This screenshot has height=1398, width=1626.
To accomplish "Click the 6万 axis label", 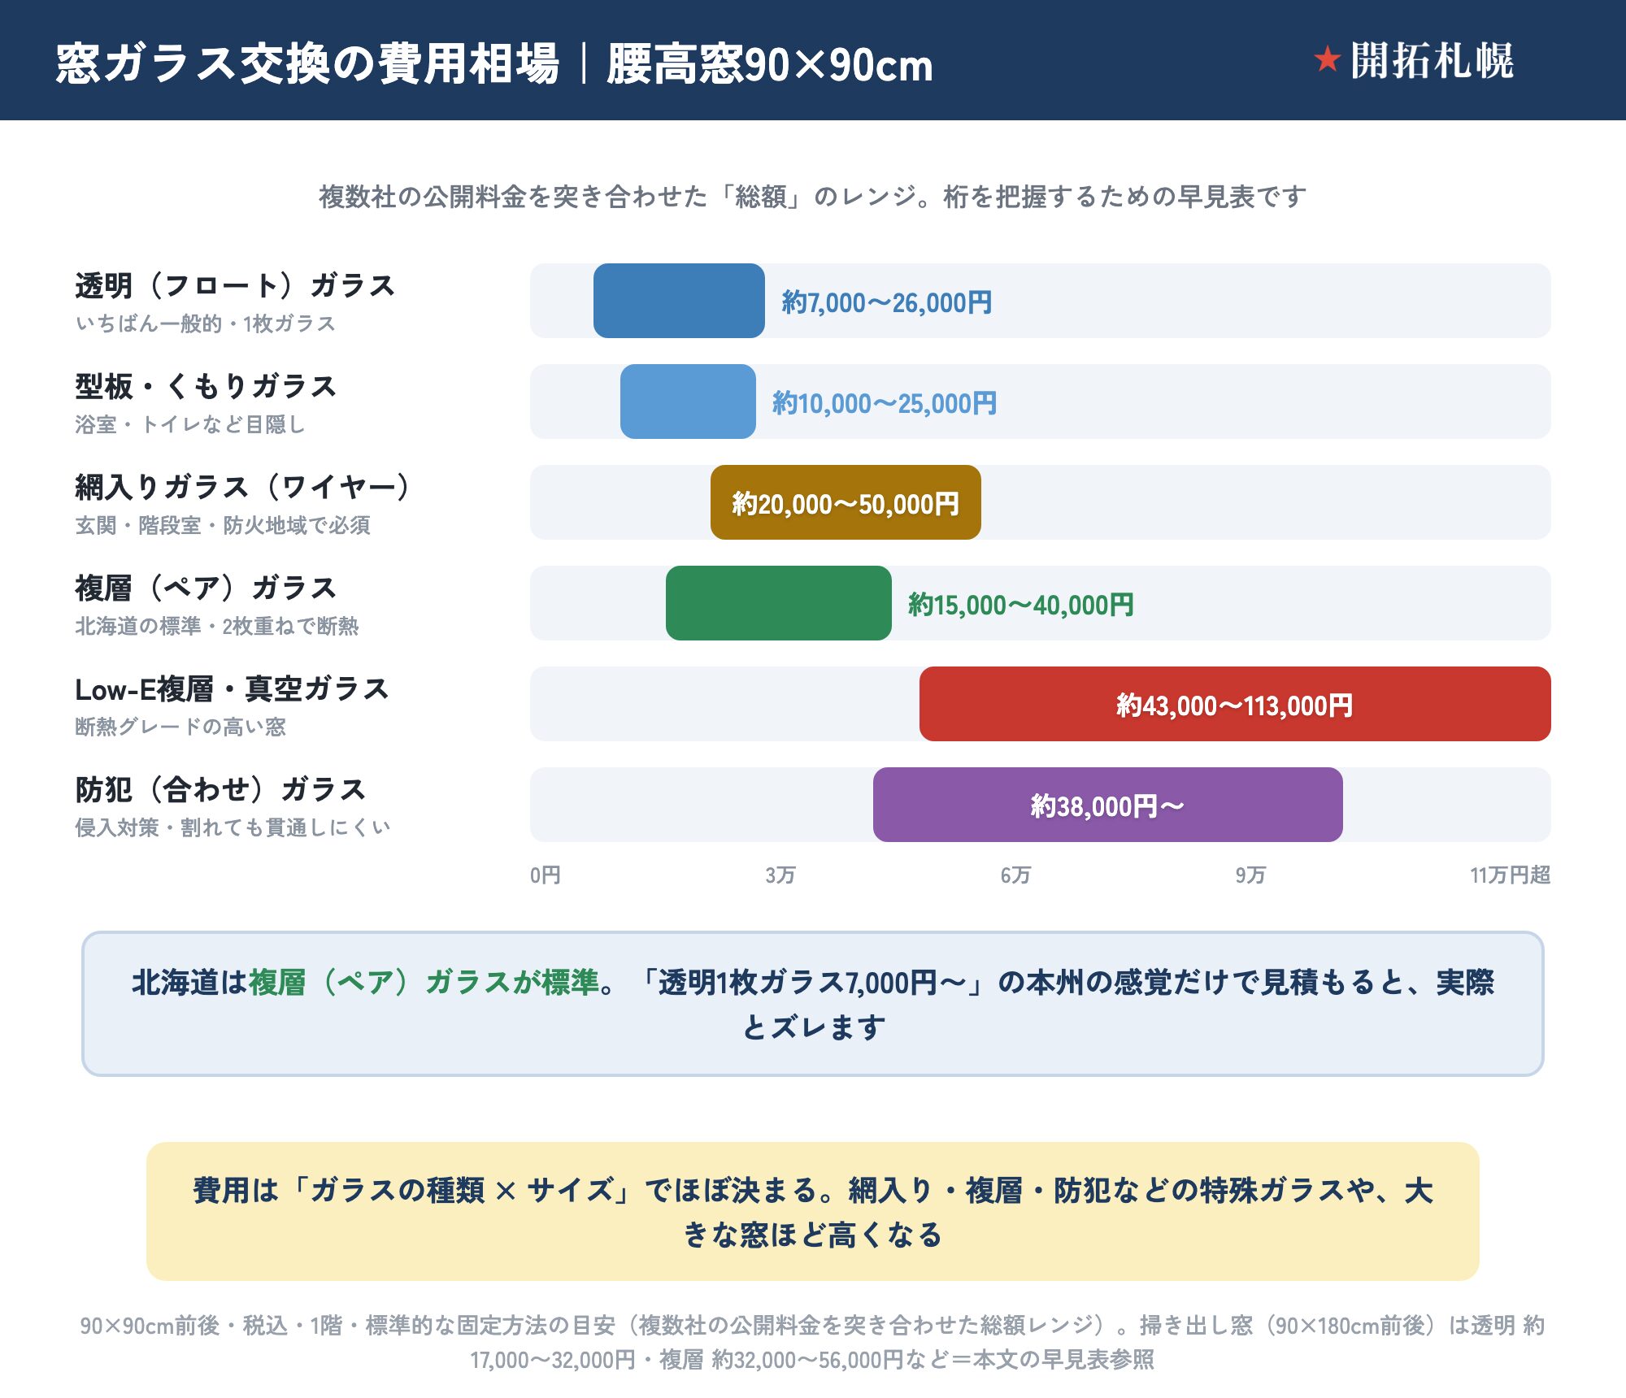I will coord(1015,875).
